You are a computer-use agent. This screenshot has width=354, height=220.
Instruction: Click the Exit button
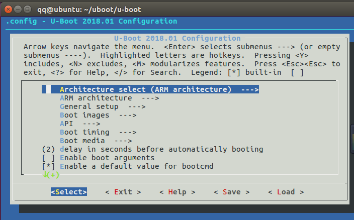point(123,192)
